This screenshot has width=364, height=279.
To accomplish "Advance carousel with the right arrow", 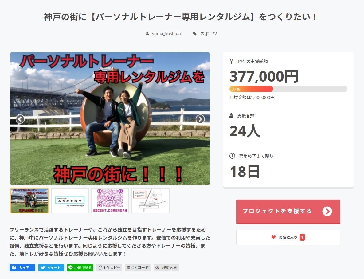I will 200,119.
